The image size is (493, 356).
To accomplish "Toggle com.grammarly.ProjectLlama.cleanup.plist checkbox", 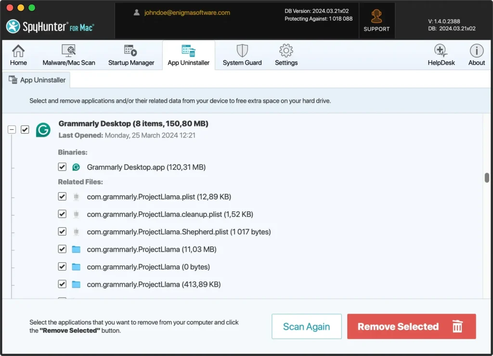I will click(x=62, y=214).
